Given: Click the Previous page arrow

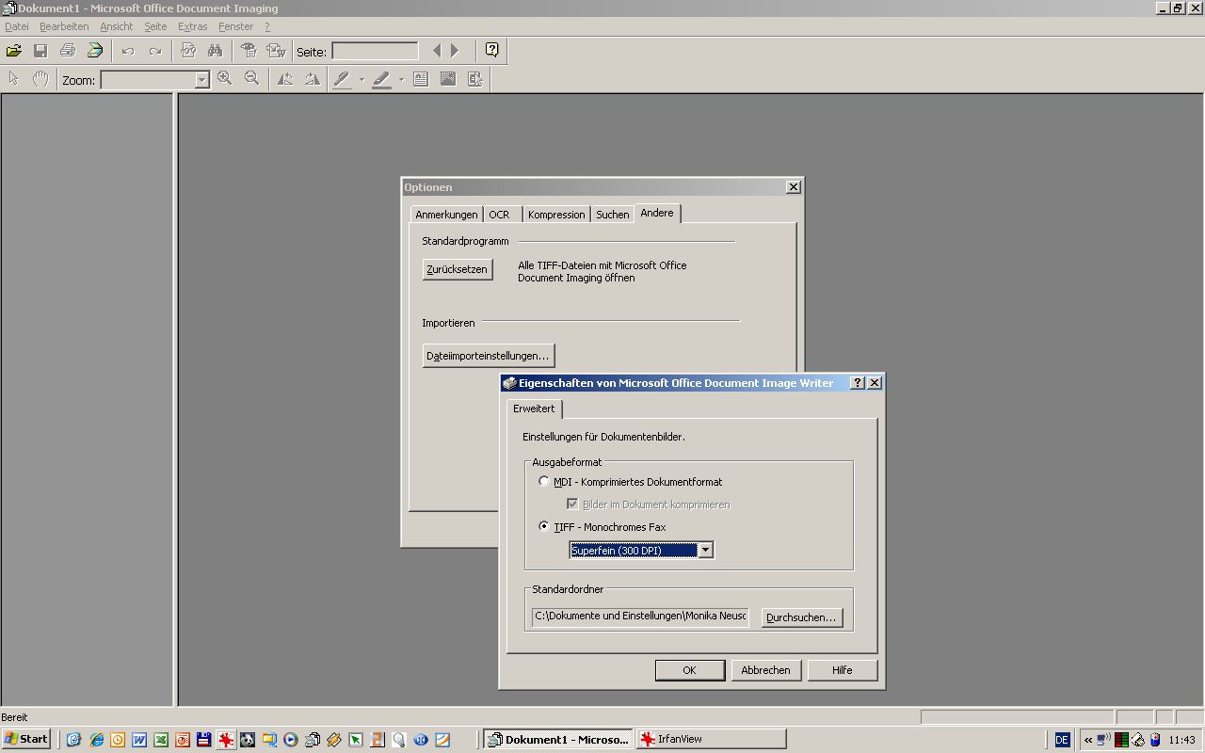Looking at the screenshot, I should 437,51.
